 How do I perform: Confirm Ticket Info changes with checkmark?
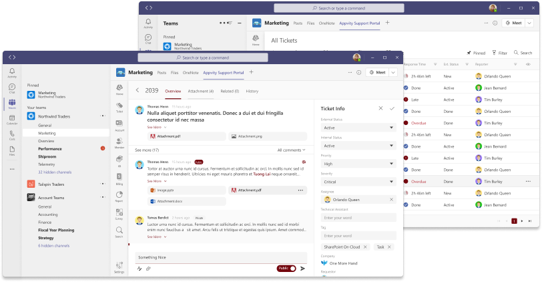(x=392, y=108)
